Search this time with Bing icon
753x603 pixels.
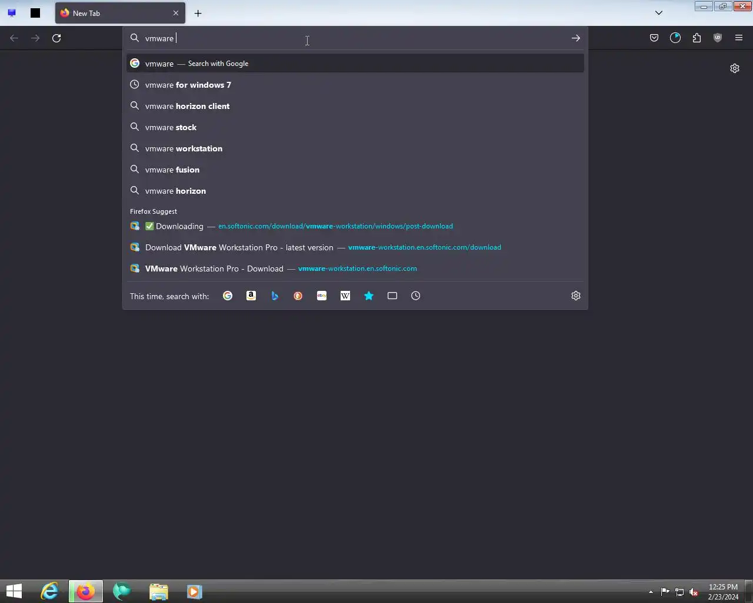(275, 296)
